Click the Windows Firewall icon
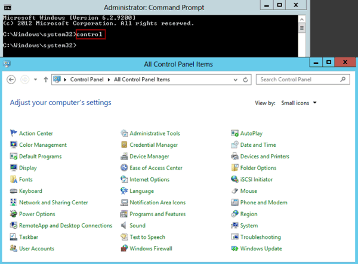The height and width of the screenshot is (264, 358). (124, 248)
